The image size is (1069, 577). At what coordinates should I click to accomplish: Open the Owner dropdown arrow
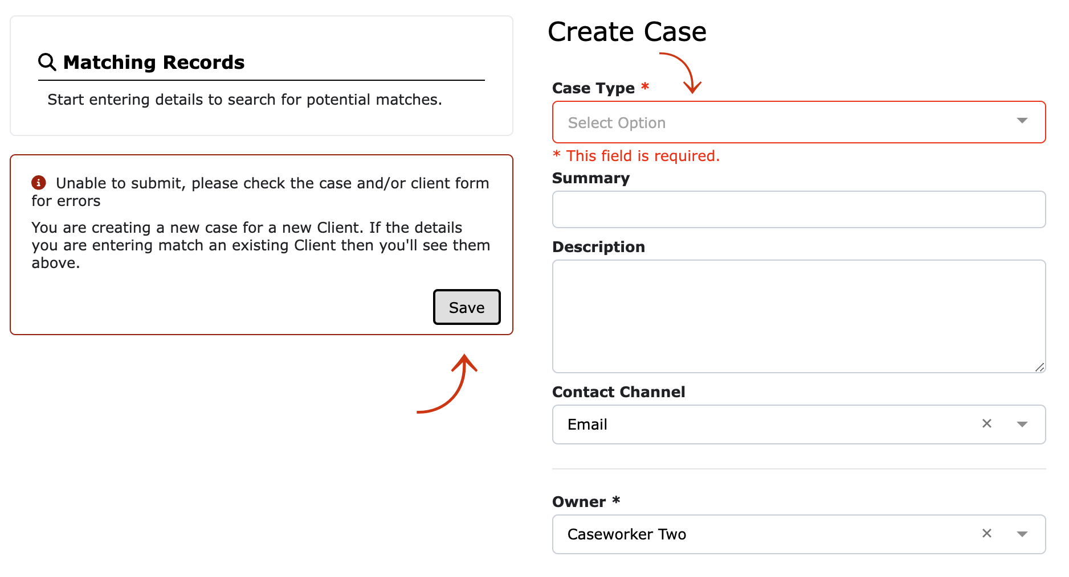click(1022, 534)
